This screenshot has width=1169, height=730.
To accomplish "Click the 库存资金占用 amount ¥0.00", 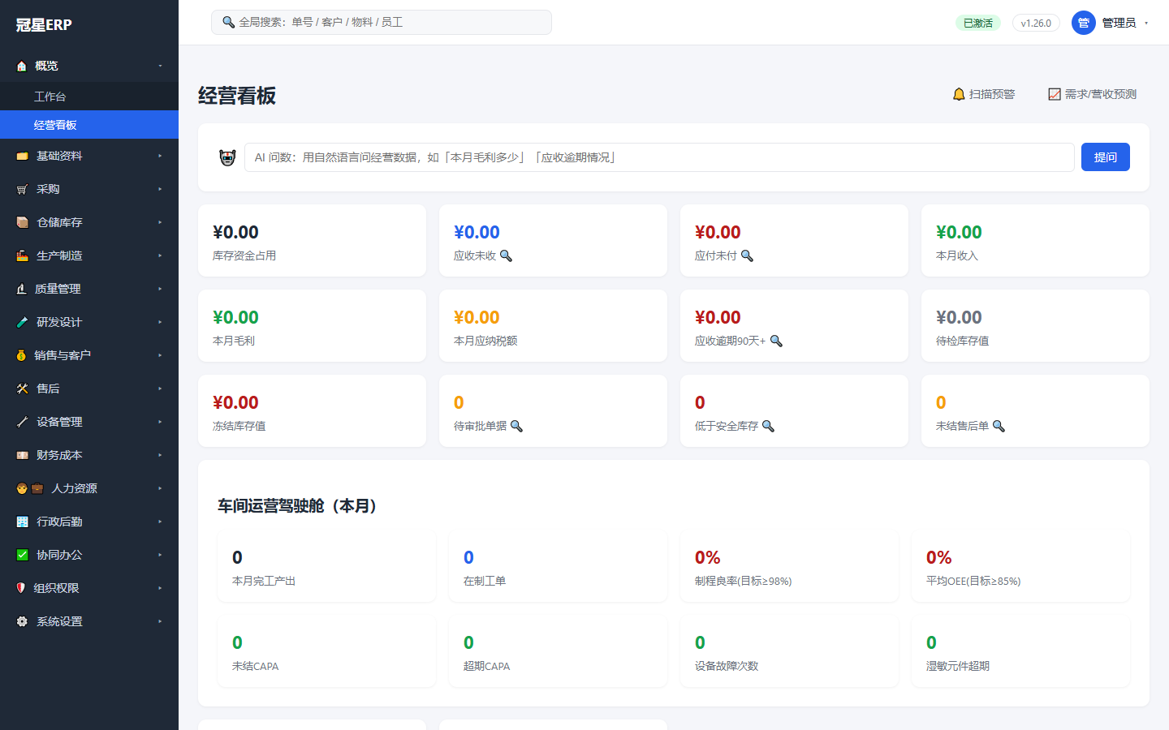I will pyautogui.click(x=235, y=232).
